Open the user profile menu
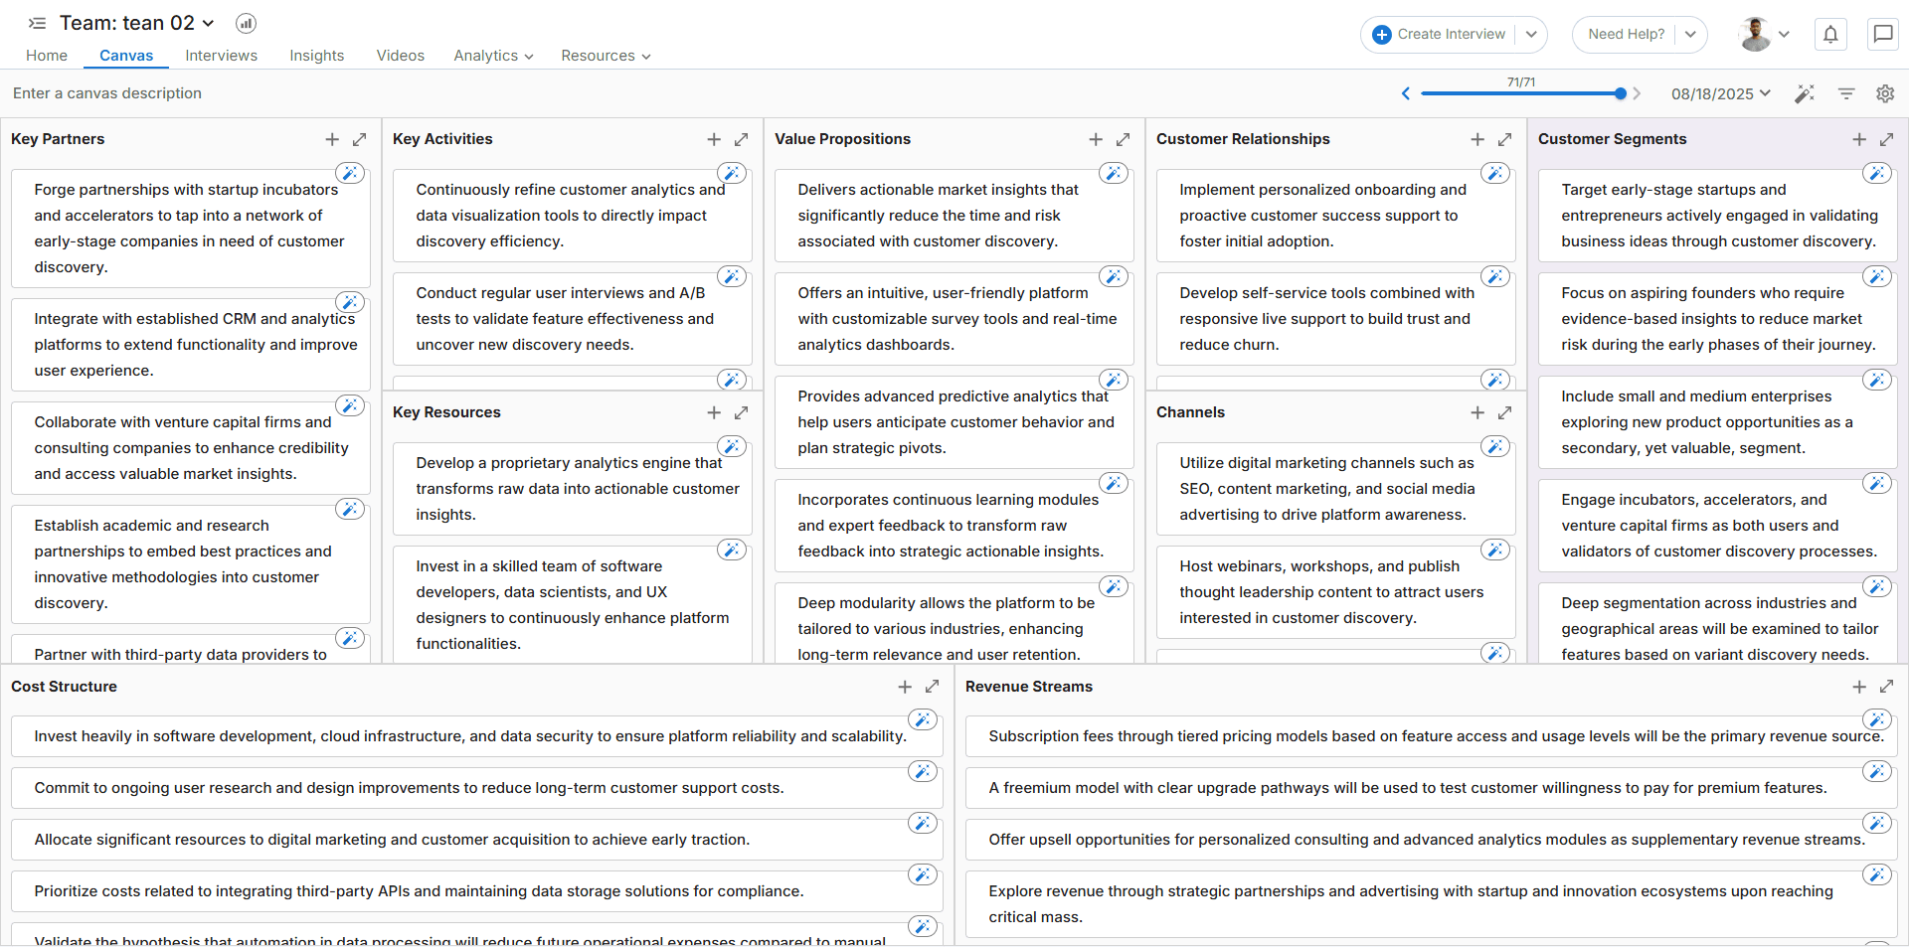The image size is (1909, 947). click(x=1765, y=35)
